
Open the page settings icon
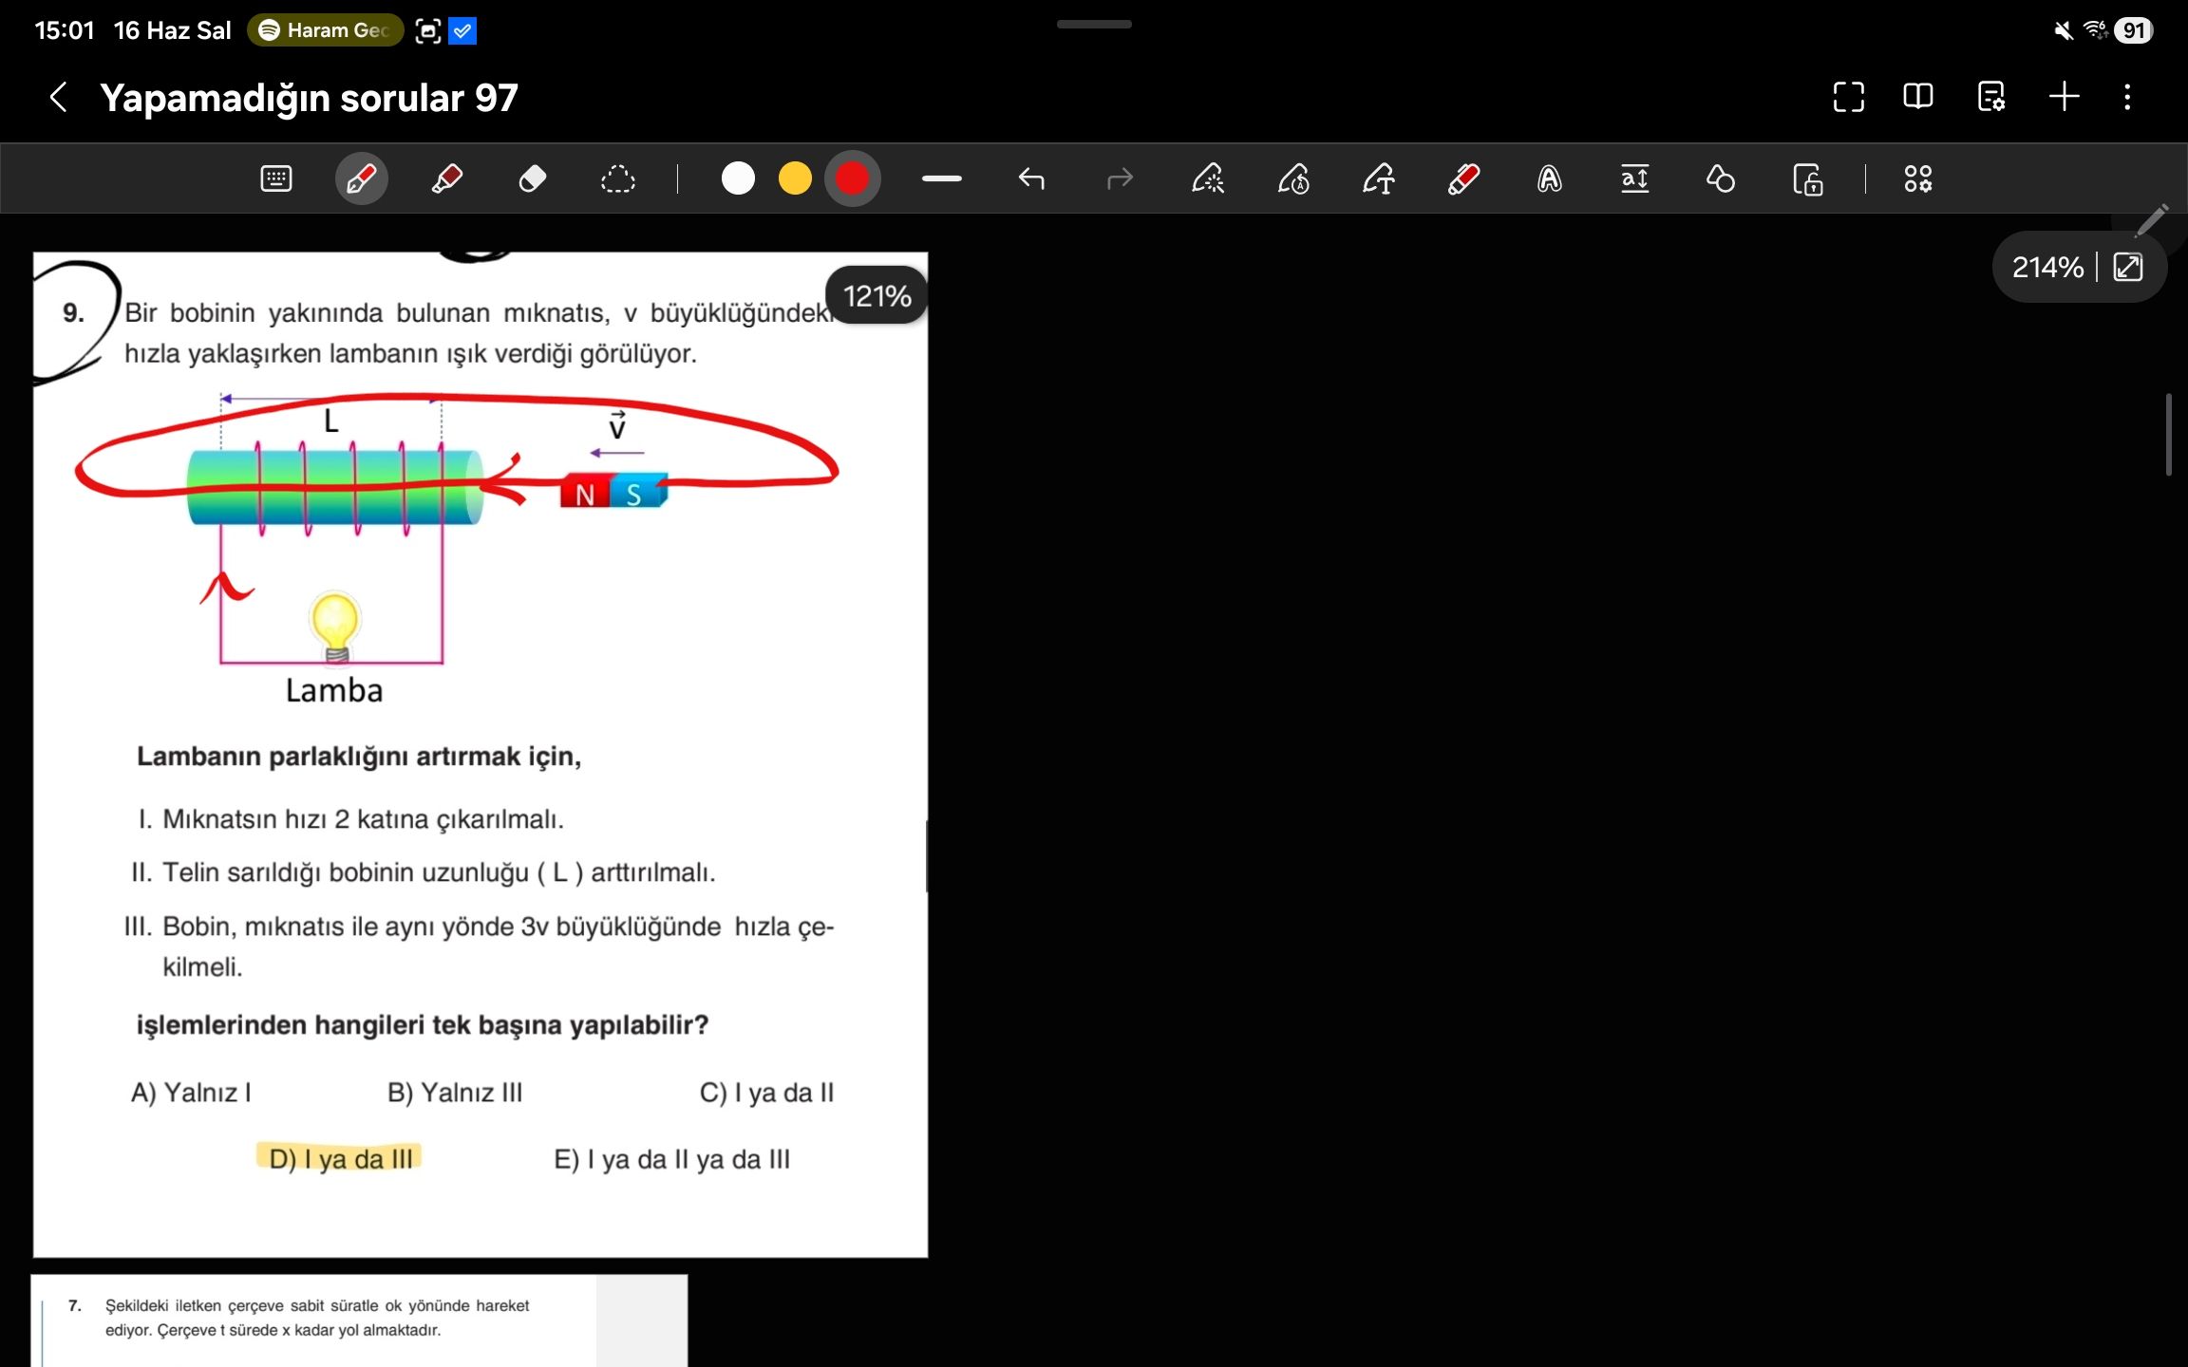click(x=1991, y=97)
